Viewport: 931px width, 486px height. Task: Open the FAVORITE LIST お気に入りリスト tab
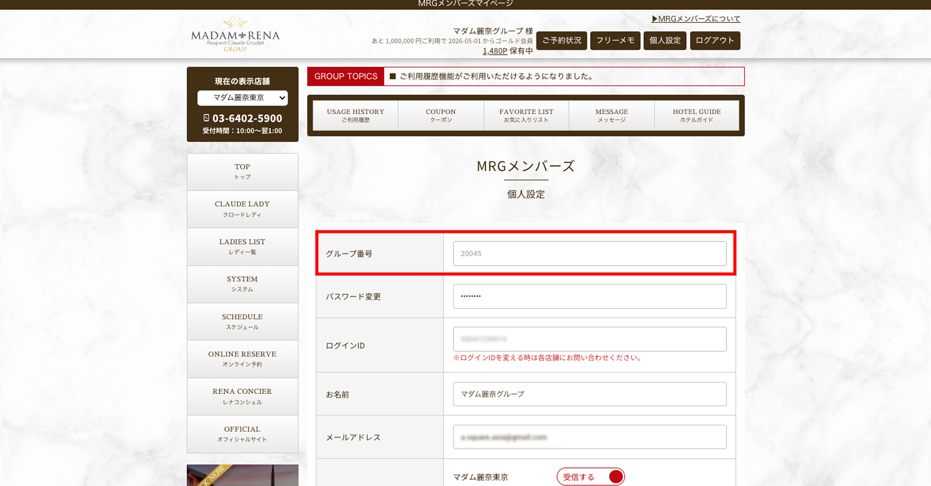[526, 115]
